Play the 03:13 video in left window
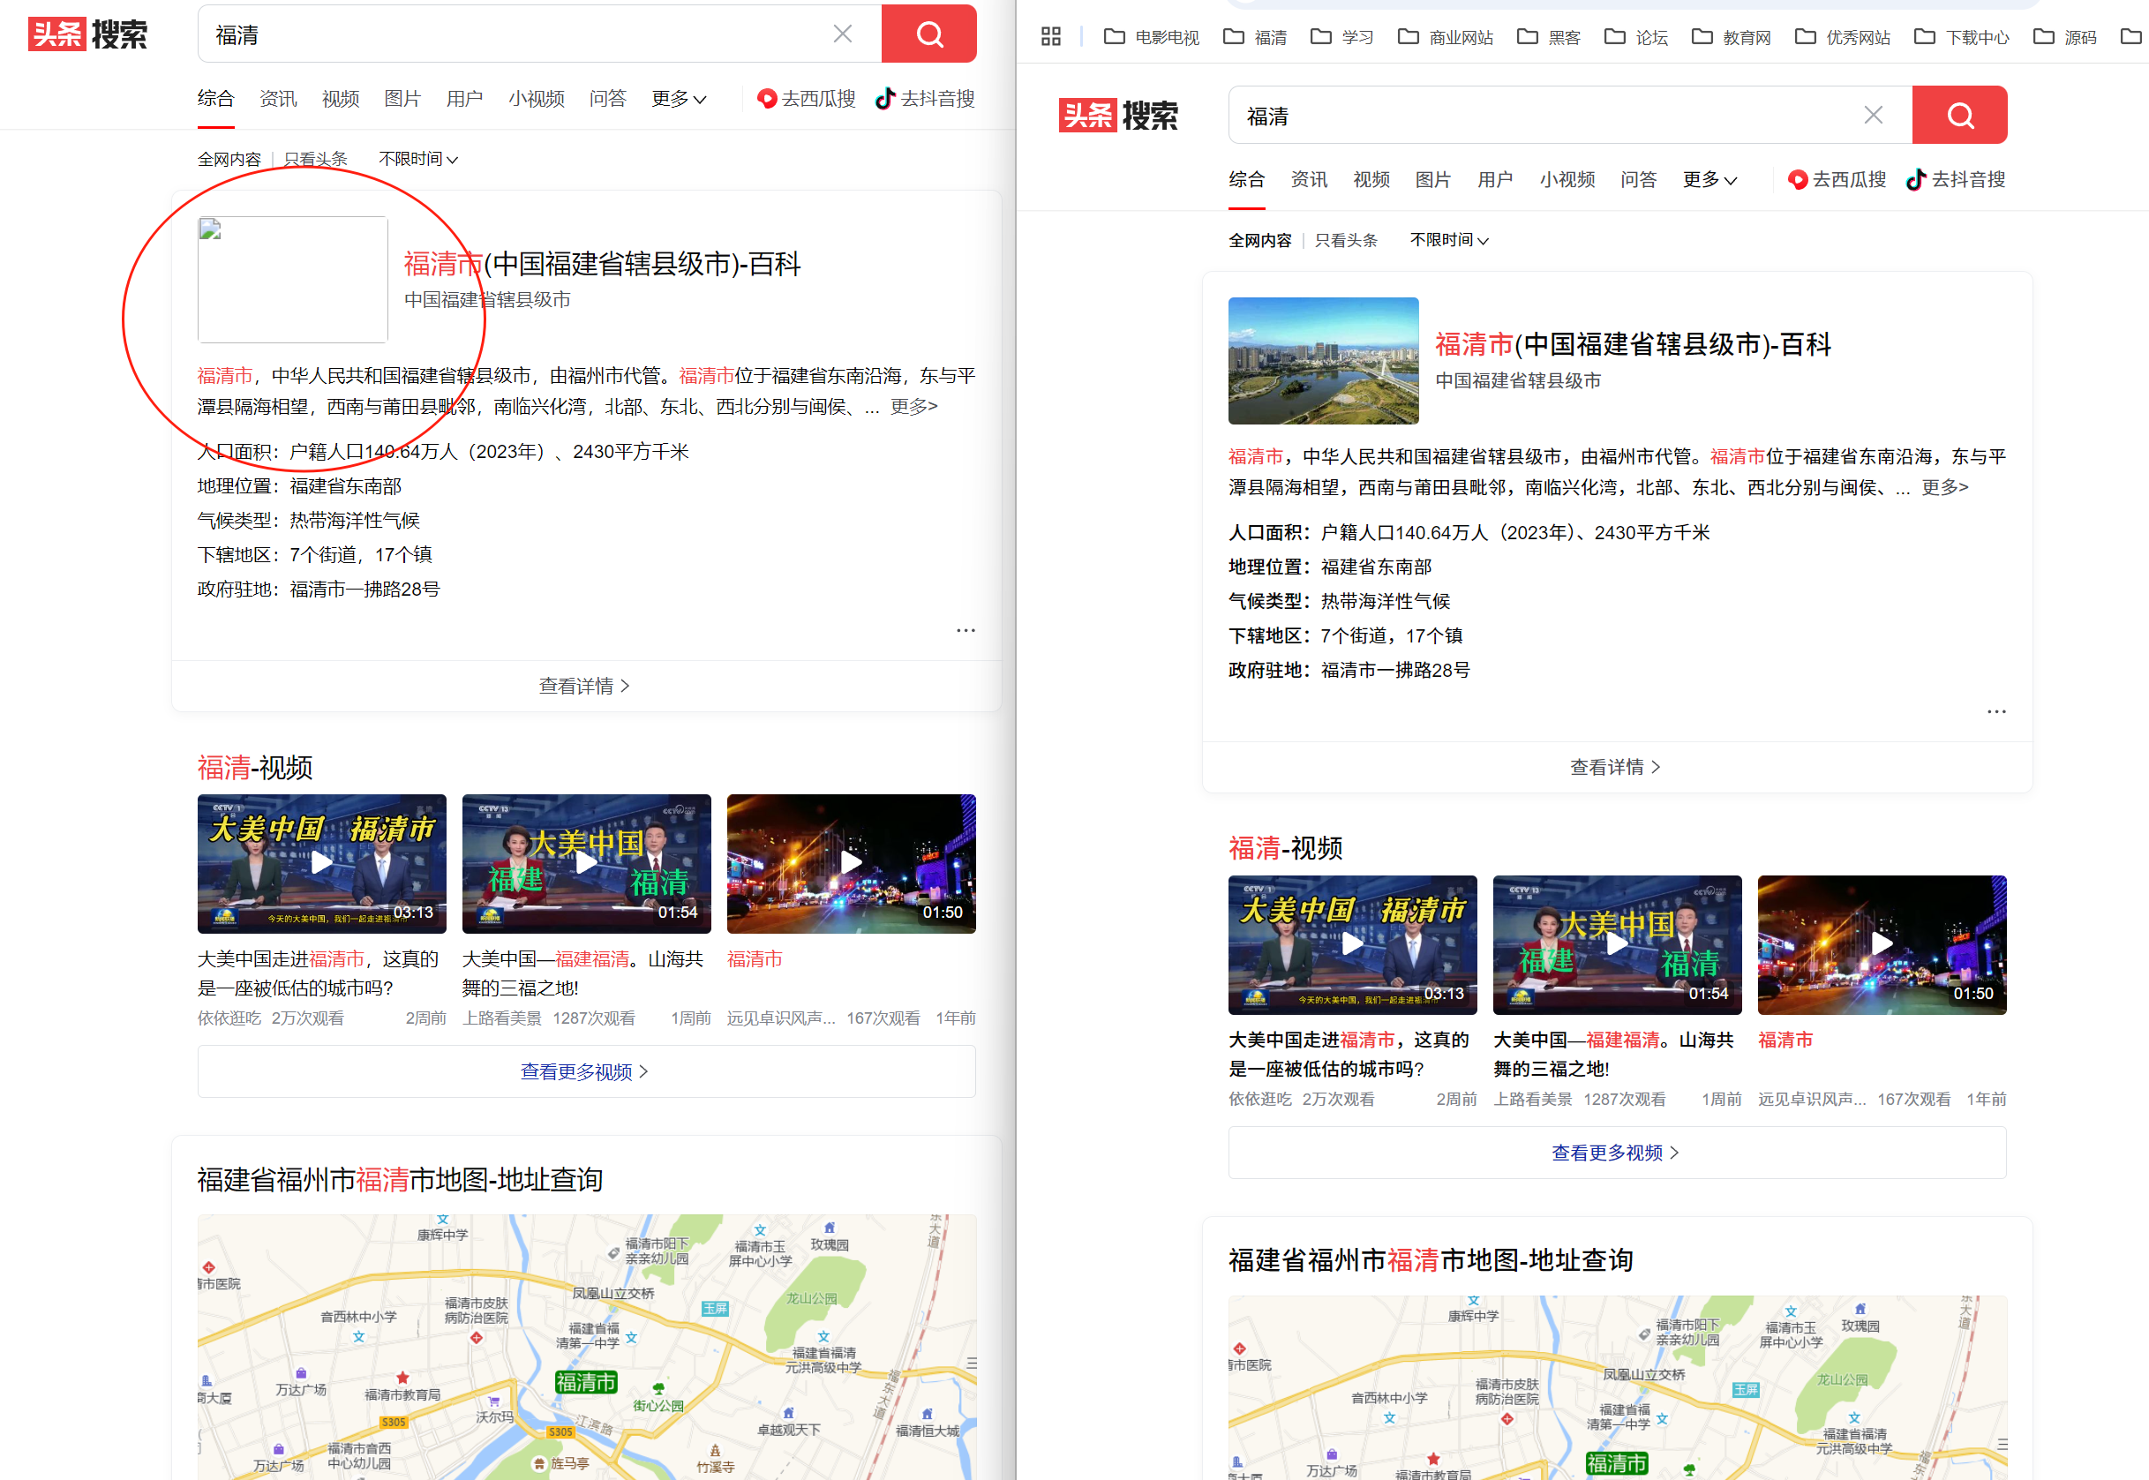The height and width of the screenshot is (1480, 2149). tap(322, 863)
